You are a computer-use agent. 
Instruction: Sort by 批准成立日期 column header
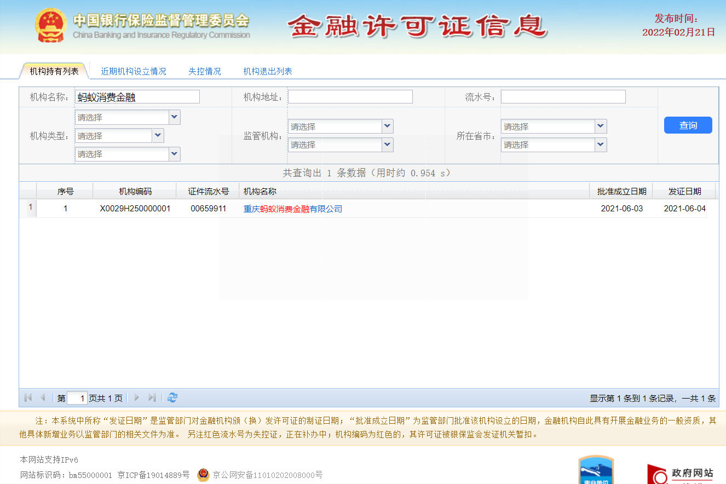[621, 191]
